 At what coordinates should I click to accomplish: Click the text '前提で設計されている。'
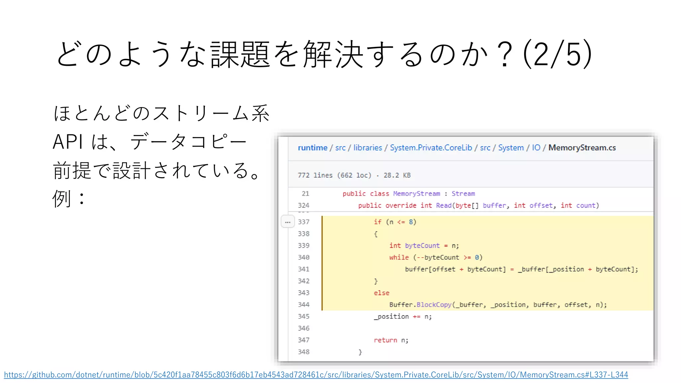[156, 171]
